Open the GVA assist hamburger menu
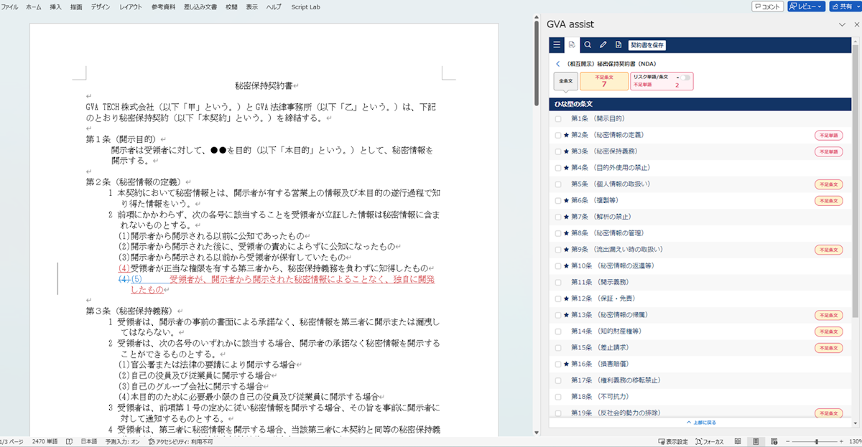Image resolution: width=862 pixels, height=447 pixels. 557,44
